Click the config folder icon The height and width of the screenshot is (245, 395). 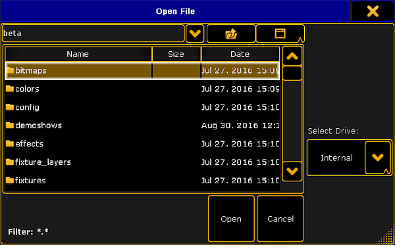[10, 107]
